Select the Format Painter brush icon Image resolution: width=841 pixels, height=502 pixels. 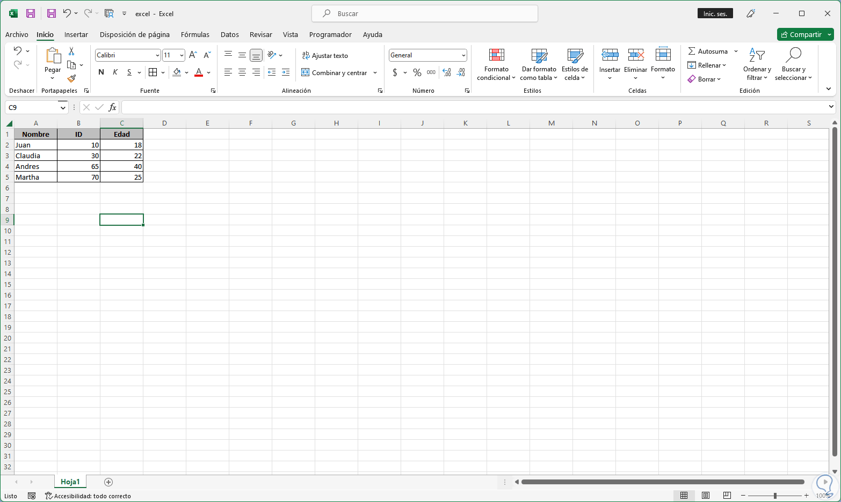71,78
